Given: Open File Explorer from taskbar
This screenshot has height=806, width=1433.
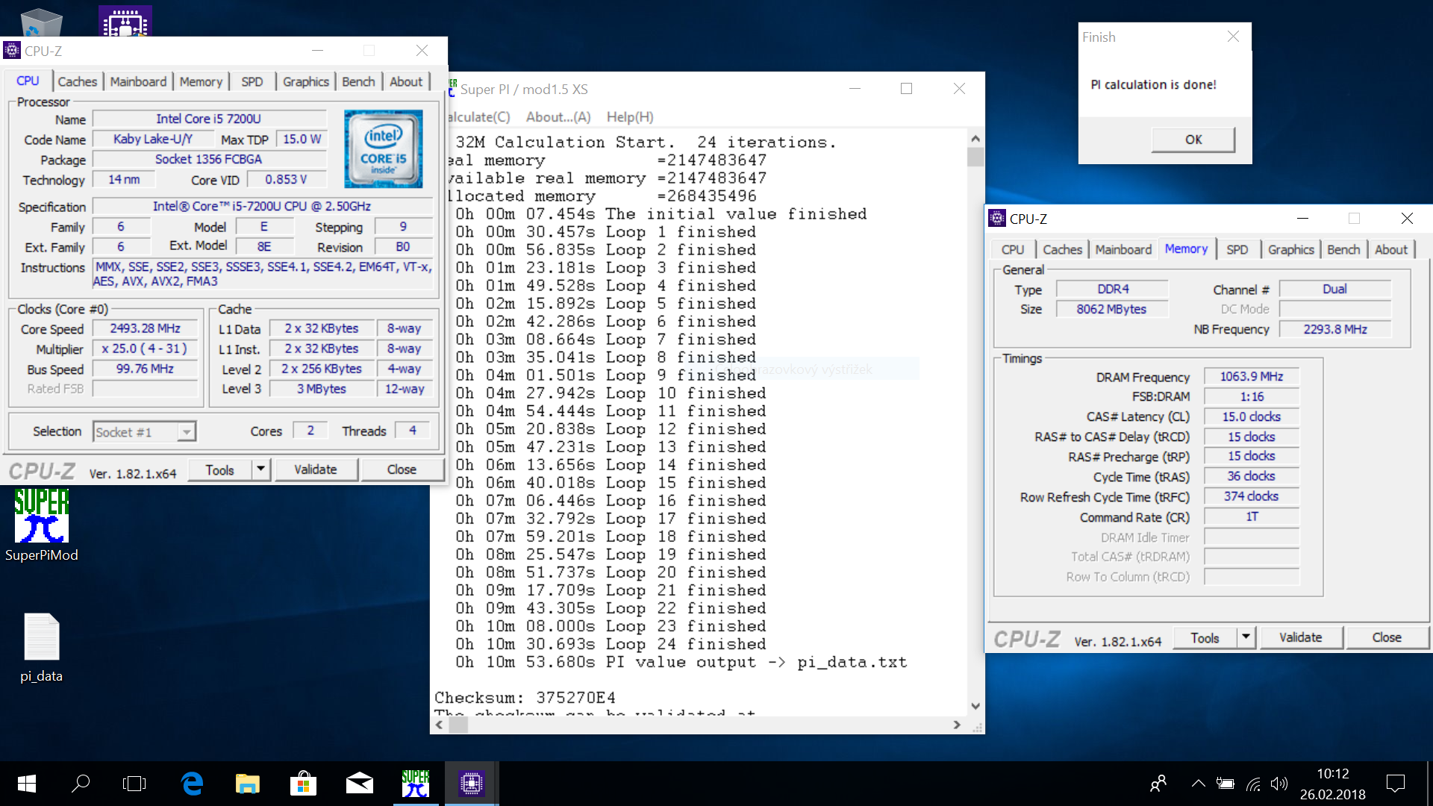Looking at the screenshot, I should 248,784.
